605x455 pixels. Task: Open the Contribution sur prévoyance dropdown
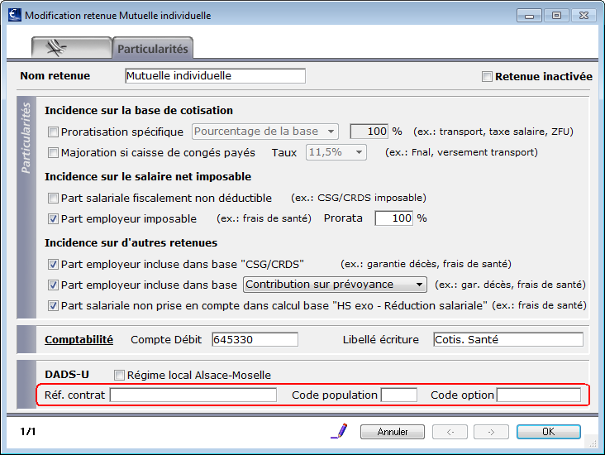335,285
